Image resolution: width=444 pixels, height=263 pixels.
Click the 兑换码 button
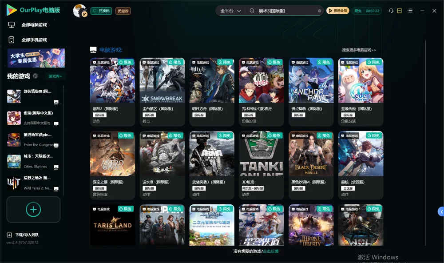[101, 11]
